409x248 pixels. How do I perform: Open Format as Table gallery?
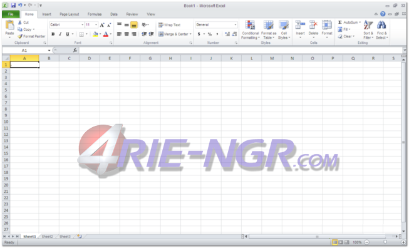click(269, 29)
